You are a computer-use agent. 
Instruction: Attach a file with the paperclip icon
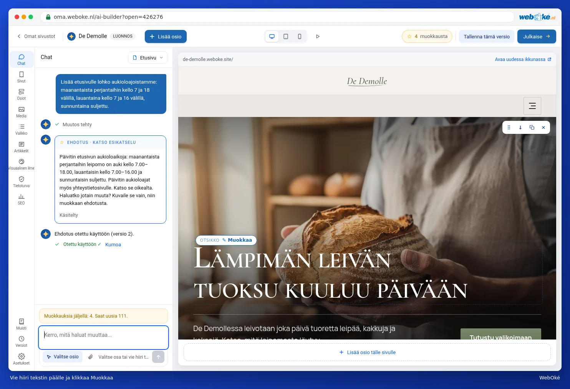coord(91,357)
